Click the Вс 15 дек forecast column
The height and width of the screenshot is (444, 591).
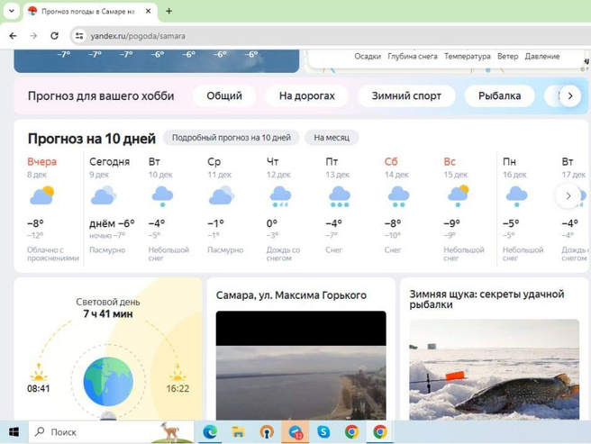[x=463, y=209]
